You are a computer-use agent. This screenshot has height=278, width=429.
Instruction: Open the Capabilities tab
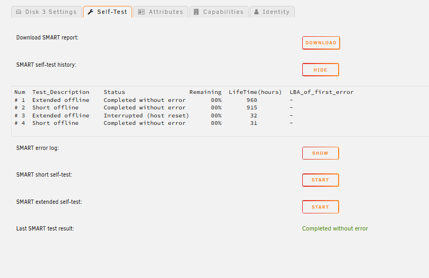[x=219, y=12]
